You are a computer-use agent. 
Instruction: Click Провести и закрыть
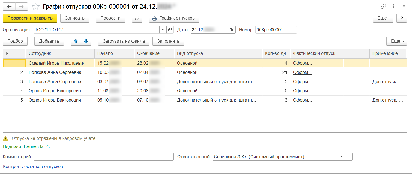click(30, 18)
